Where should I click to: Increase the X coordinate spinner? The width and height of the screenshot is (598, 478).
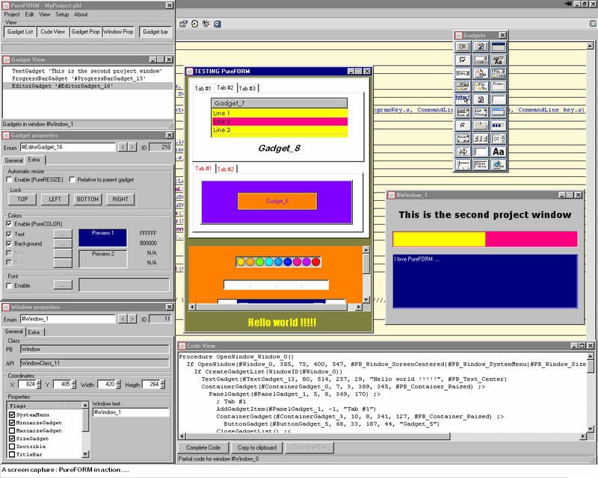(x=39, y=382)
